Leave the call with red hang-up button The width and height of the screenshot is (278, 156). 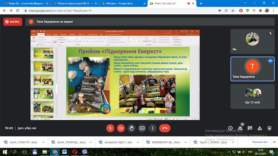coord(165,128)
